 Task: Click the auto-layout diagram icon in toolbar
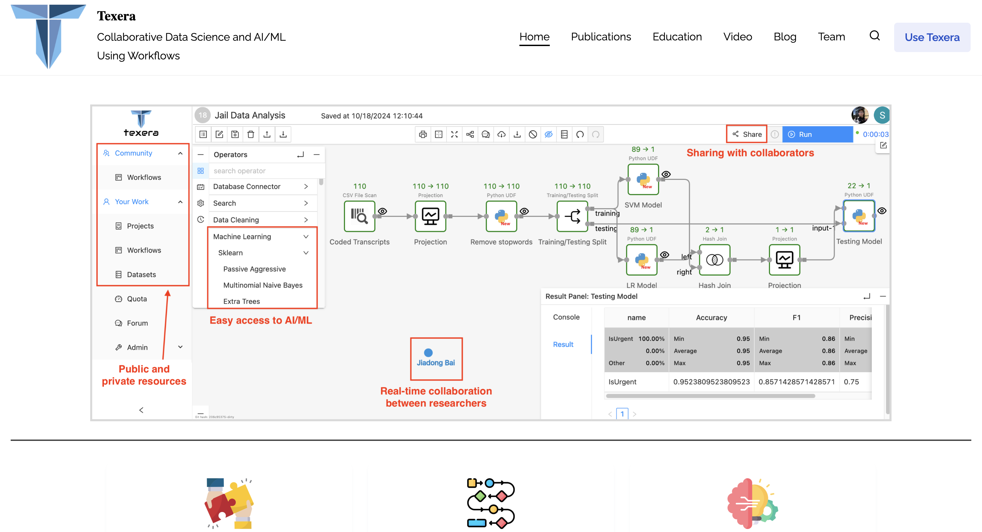click(x=470, y=135)
